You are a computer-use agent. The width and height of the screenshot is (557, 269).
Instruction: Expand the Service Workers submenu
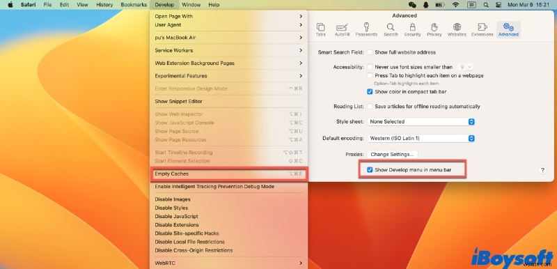coord(229,50)
